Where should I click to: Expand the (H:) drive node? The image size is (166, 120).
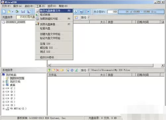coord(3,105)
